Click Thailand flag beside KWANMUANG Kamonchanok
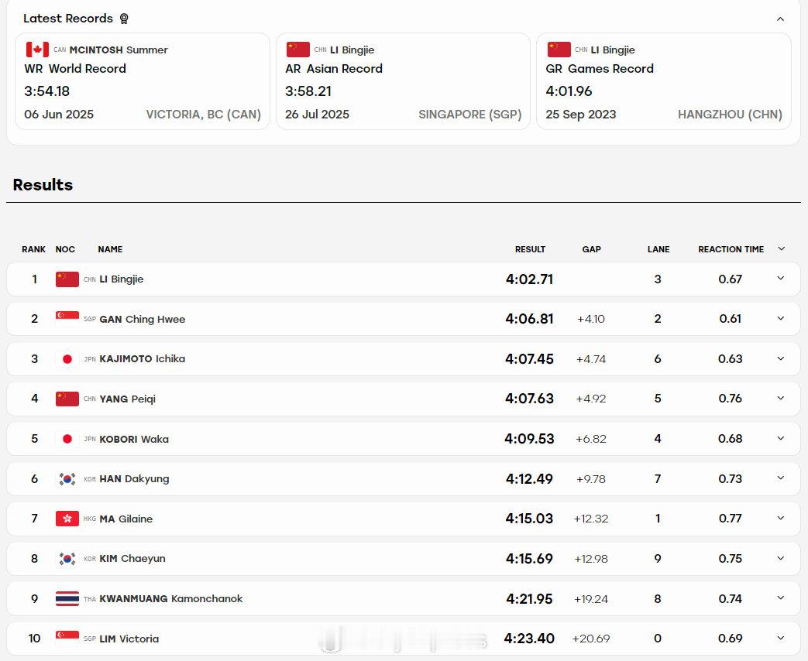Screen dimensions: 808x661 (67, 599)
